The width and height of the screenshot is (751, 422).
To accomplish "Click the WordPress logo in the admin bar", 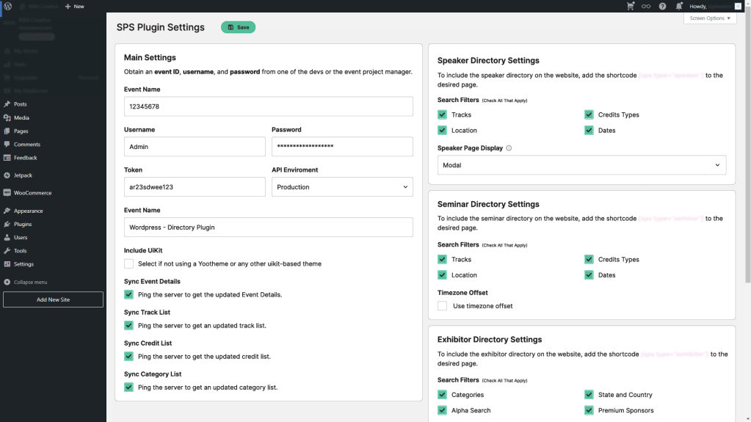I will click(7, 6).
